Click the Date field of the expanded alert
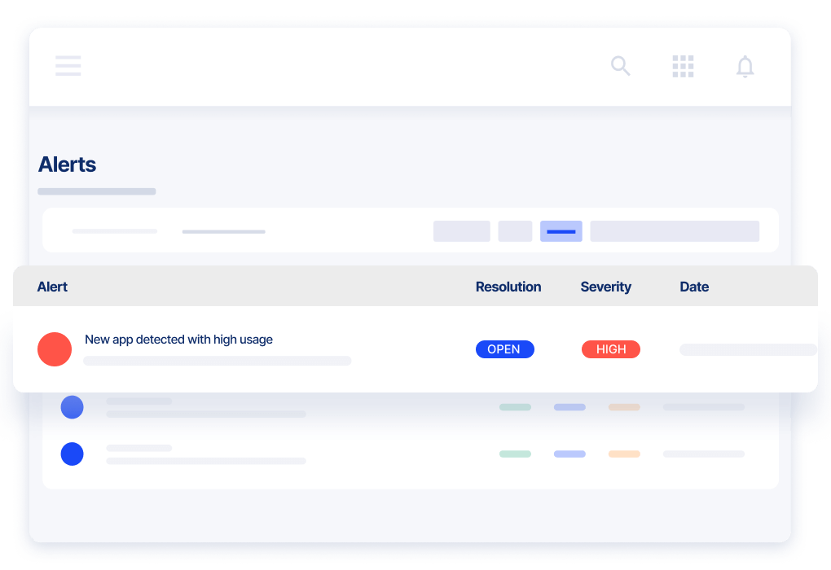 (747, 349)
